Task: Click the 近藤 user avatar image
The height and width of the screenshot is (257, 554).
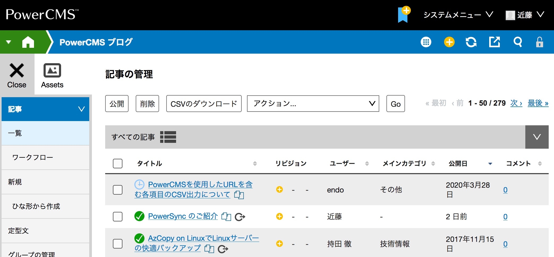Action: click(x=510, y=15)
